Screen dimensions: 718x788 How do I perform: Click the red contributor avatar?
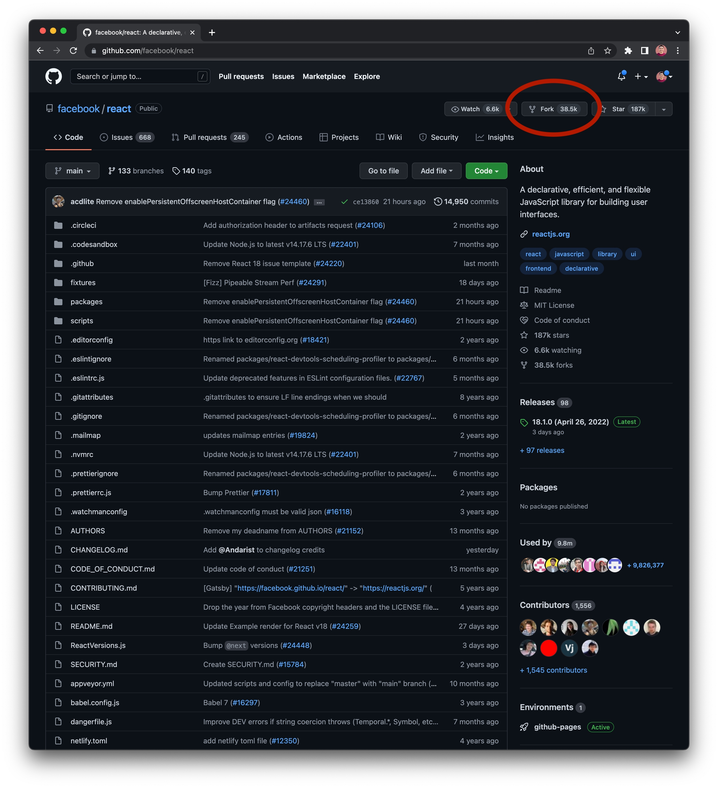pyautogui.click(x=548, y=648)
